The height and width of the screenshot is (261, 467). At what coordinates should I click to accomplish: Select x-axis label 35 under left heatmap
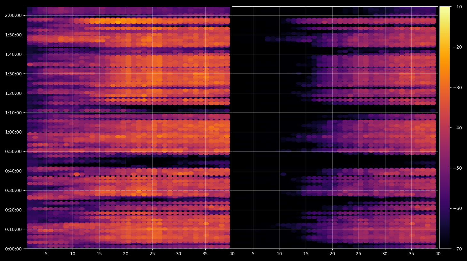click(x=205, y=254)
